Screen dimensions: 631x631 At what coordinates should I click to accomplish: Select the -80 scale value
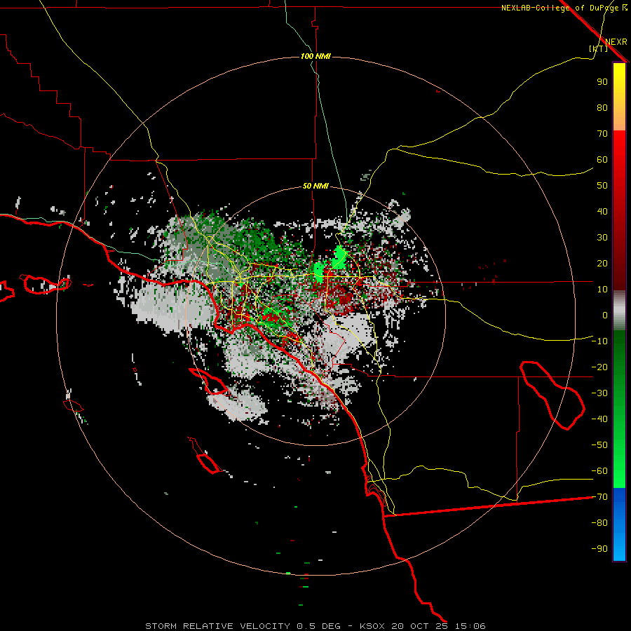pyautogui.click(x=599, y=523)
